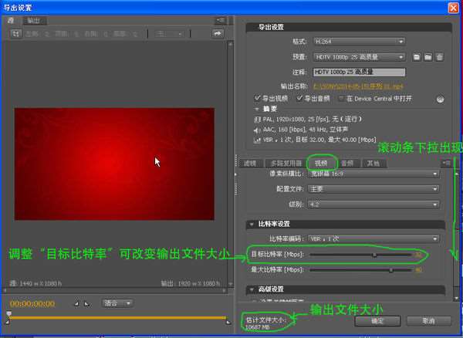463x338 pixels.
Task: Switch to the 其他 tab
Action: tap(373, 164)
